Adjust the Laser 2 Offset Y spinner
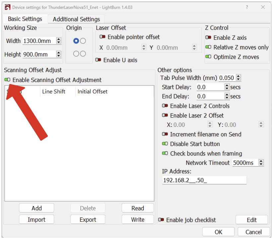Viewport: 272px width, 238px height. point(261,124)
